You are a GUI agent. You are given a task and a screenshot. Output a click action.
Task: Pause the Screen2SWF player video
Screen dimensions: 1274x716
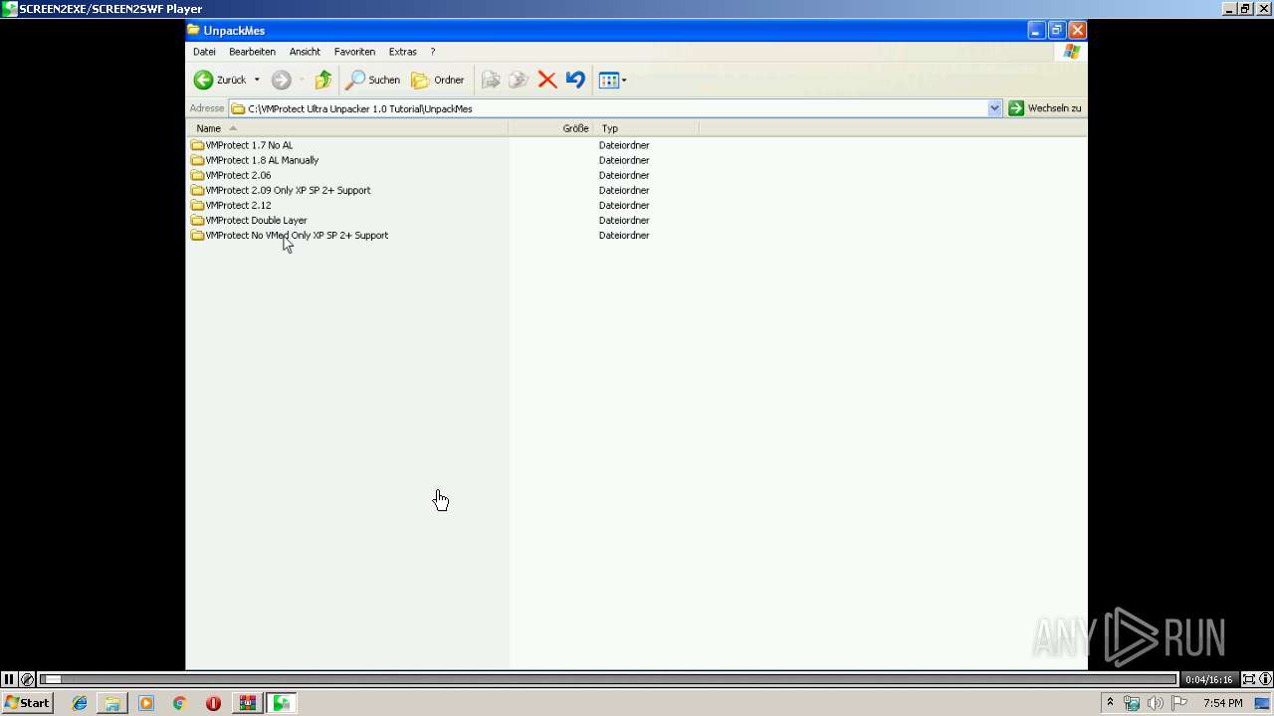9,679
